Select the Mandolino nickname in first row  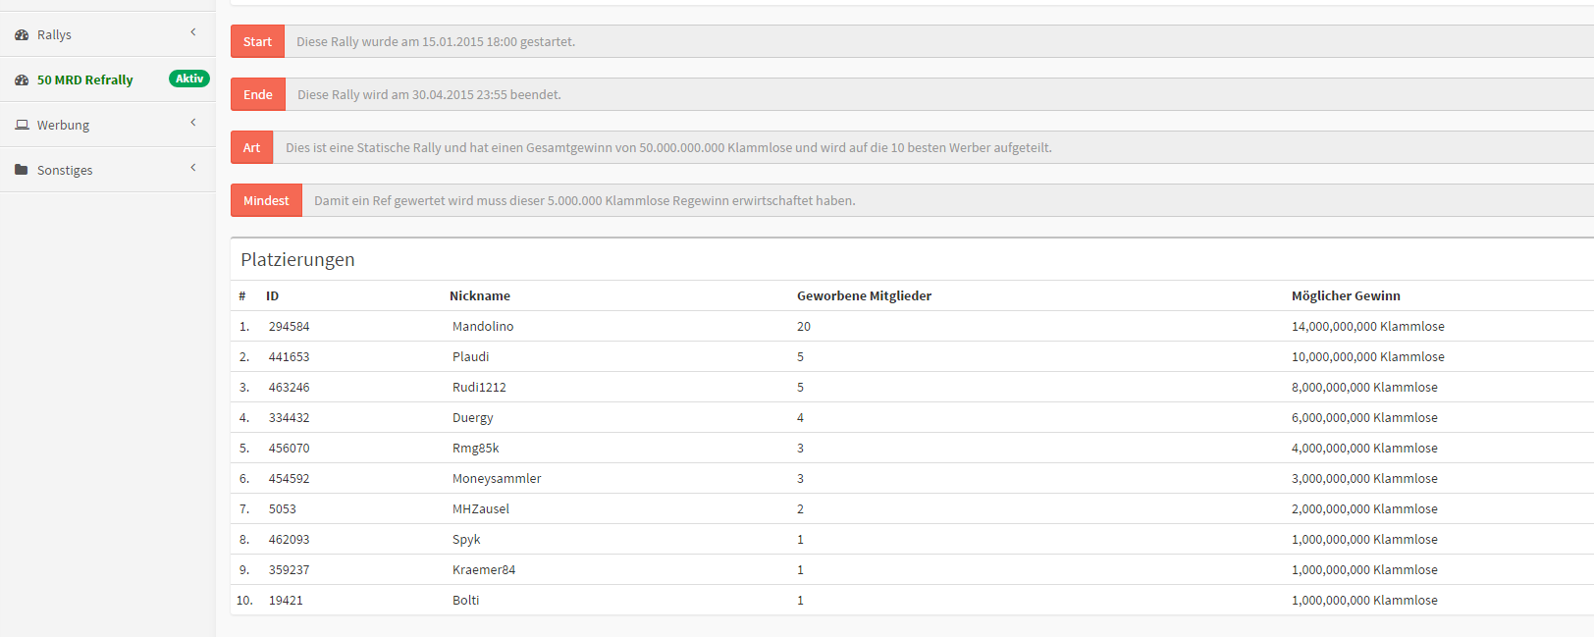coord(483,326)
